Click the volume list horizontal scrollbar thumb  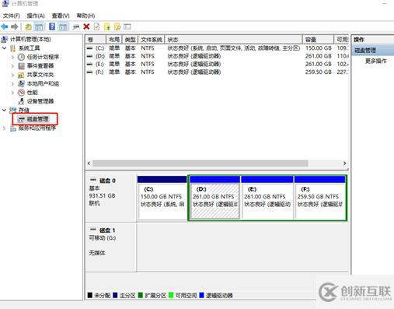200,163
